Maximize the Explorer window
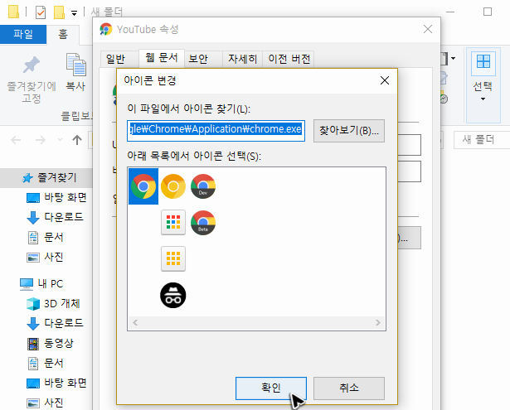Screen dimensions: 510x410 click(x=488, y=12)
